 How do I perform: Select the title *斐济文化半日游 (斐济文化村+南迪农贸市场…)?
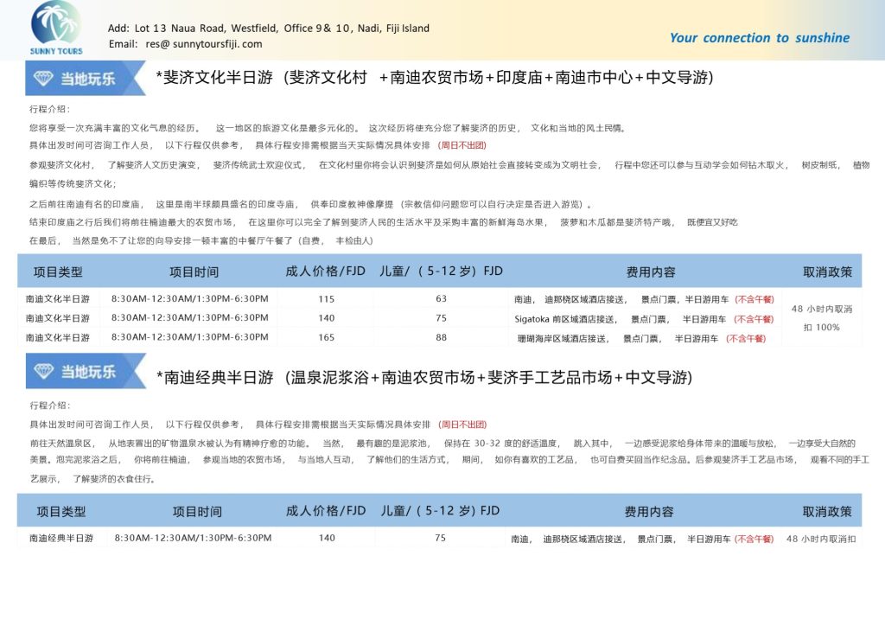click(435, 77)
